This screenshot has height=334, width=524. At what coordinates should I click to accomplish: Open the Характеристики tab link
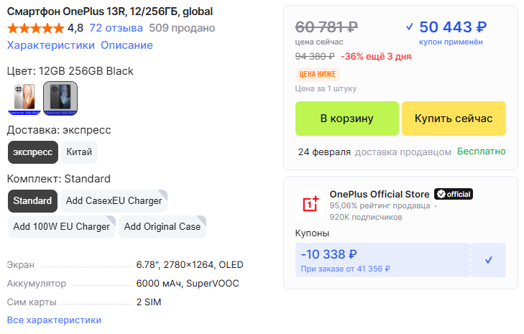(x=51, y=45)
